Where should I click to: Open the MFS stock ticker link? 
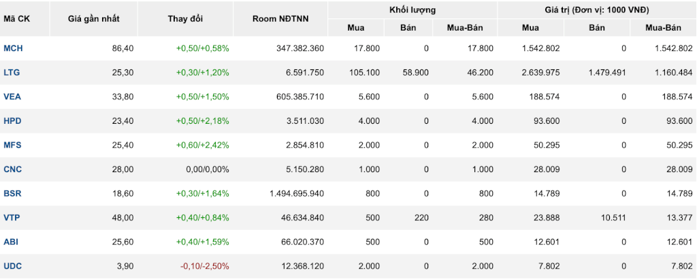(x=12, y=145)
